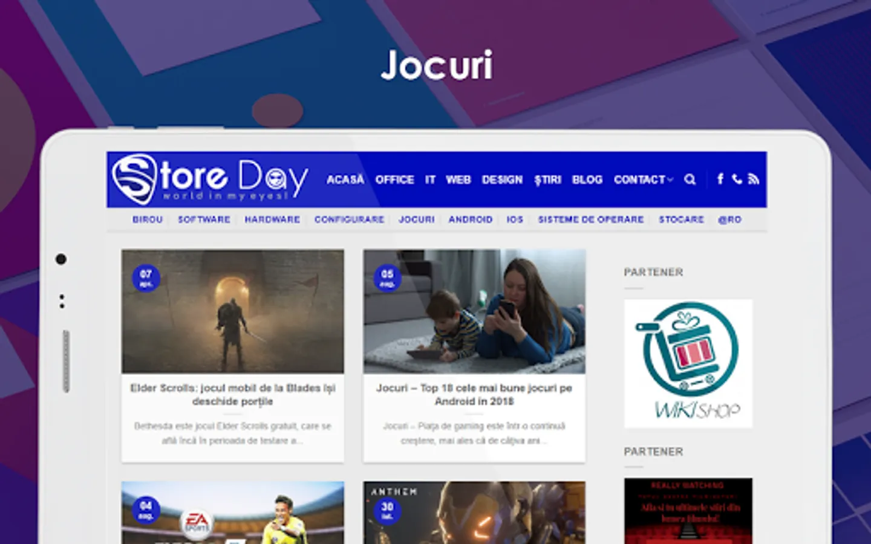871x544 pixels.
Task: Open the IOS category link
Action: point(515,219)
